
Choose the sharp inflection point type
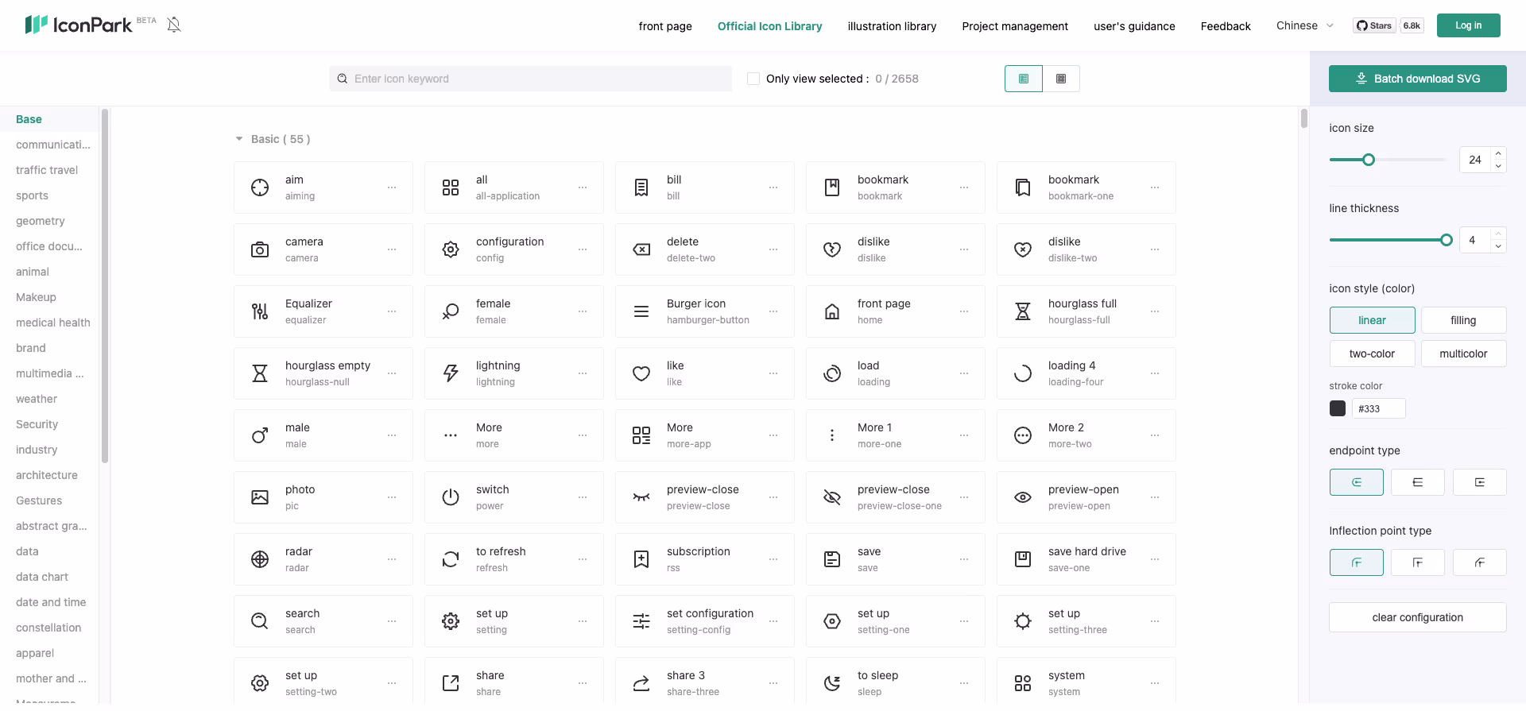(1418, 562)
